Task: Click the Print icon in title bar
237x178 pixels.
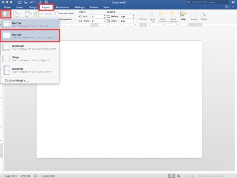Action: [46, 2]
